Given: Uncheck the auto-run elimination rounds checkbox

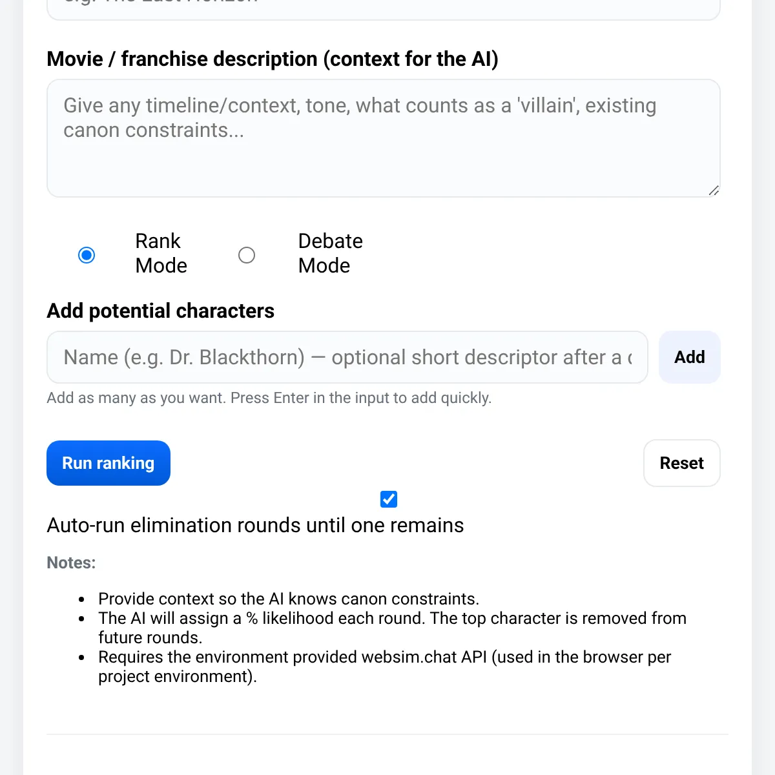Looking at the screenshot, I should click(389, 499).
